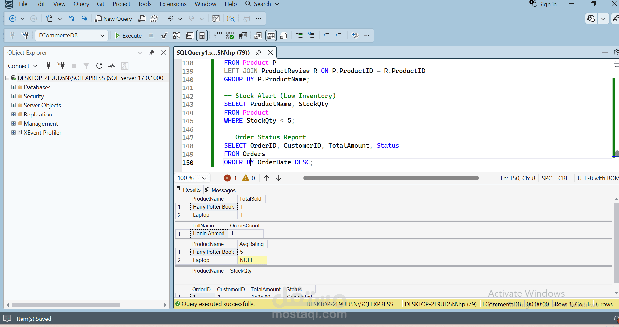Open the Query menu

(x=81, y=4)
